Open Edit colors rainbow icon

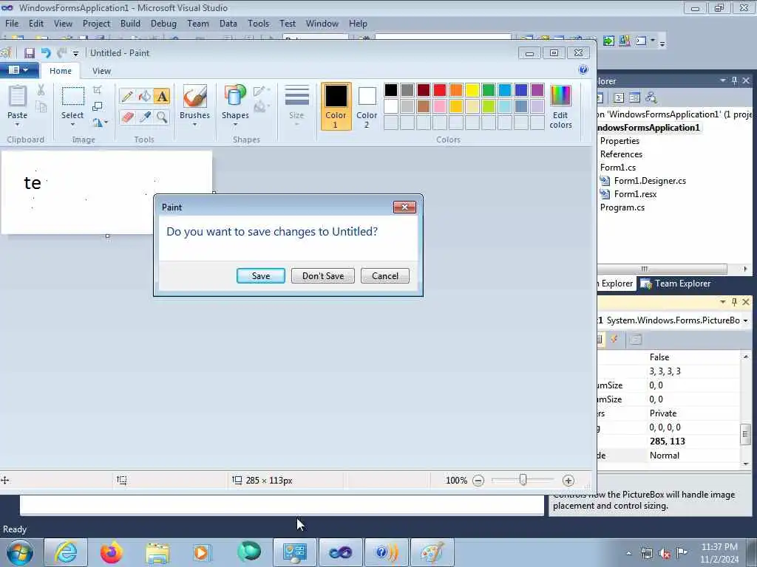click(x=560, y=95)
